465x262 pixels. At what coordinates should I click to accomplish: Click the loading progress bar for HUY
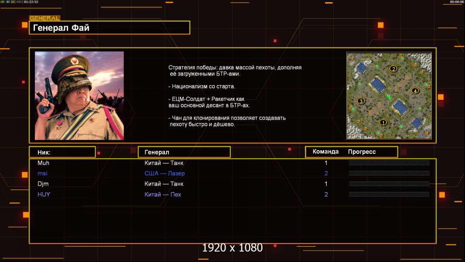pos(389,194)
